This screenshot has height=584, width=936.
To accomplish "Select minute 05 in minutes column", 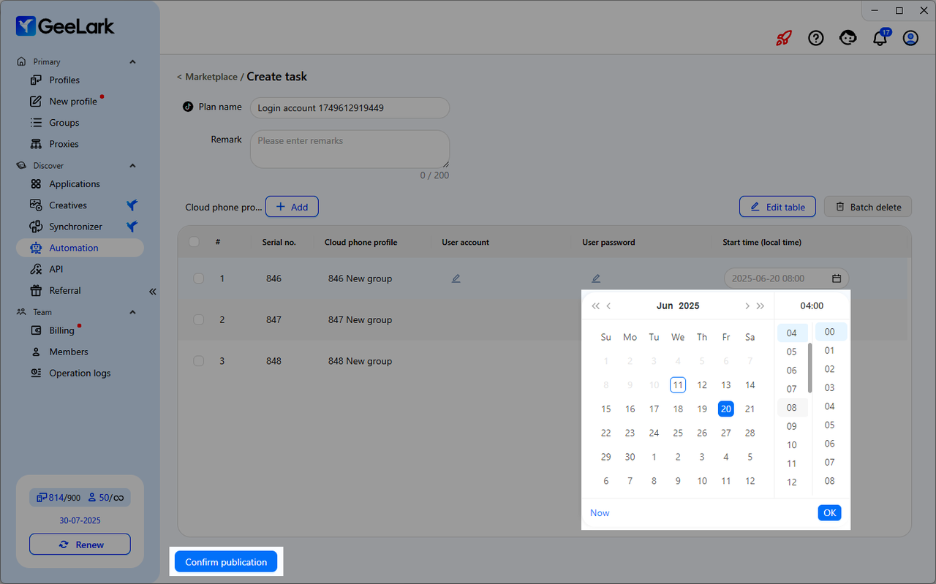I will 830,425.
